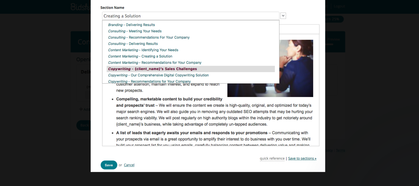Select Consulting - Meeting Your Needs option
This screenshot has width=419, height=186.
pos(135,31)
